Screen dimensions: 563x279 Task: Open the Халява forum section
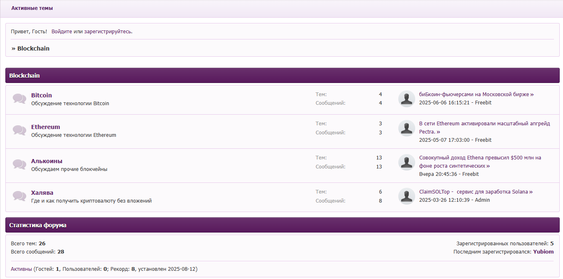[42, 193]
